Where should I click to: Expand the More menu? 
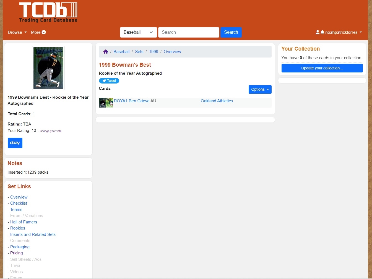[x=38, y=32]
